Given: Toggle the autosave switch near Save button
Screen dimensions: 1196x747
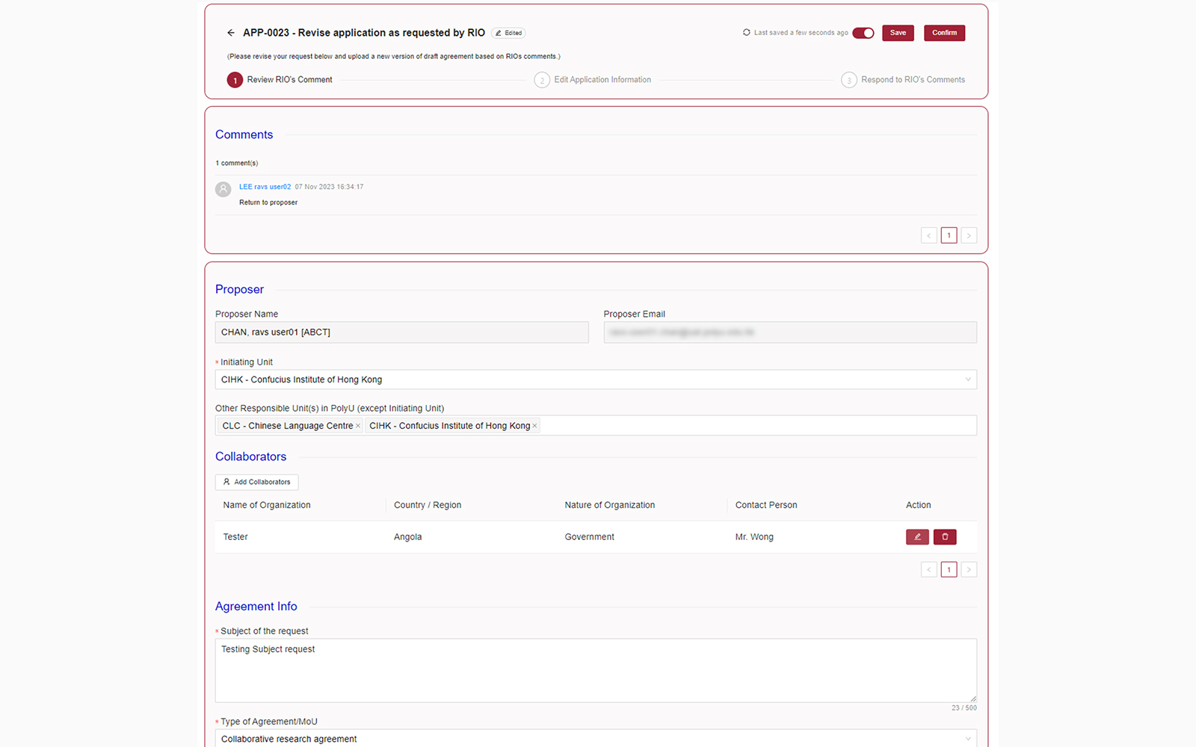Looking at the screenshot, I should point(863,33).
